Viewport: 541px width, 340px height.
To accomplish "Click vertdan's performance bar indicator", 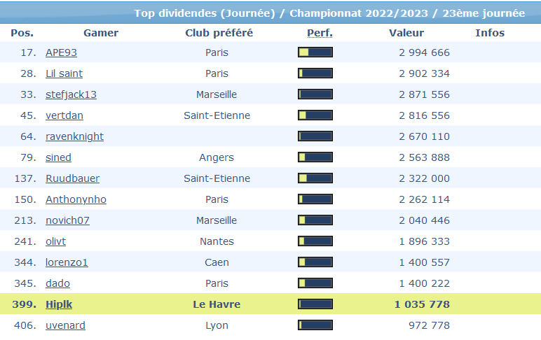I will 315,115.
